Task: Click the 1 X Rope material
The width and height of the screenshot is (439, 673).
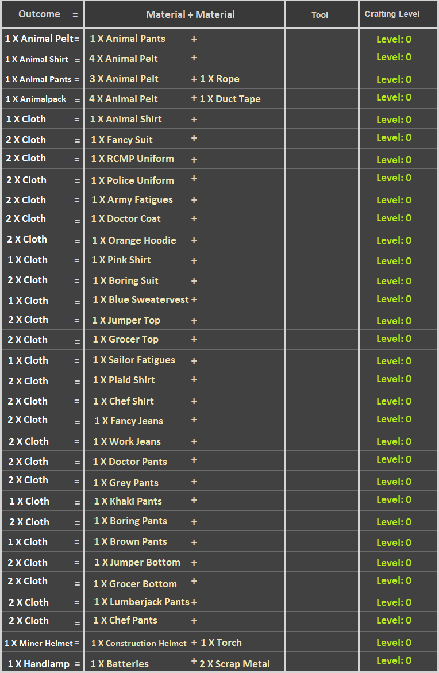Action: coord(219,79)
